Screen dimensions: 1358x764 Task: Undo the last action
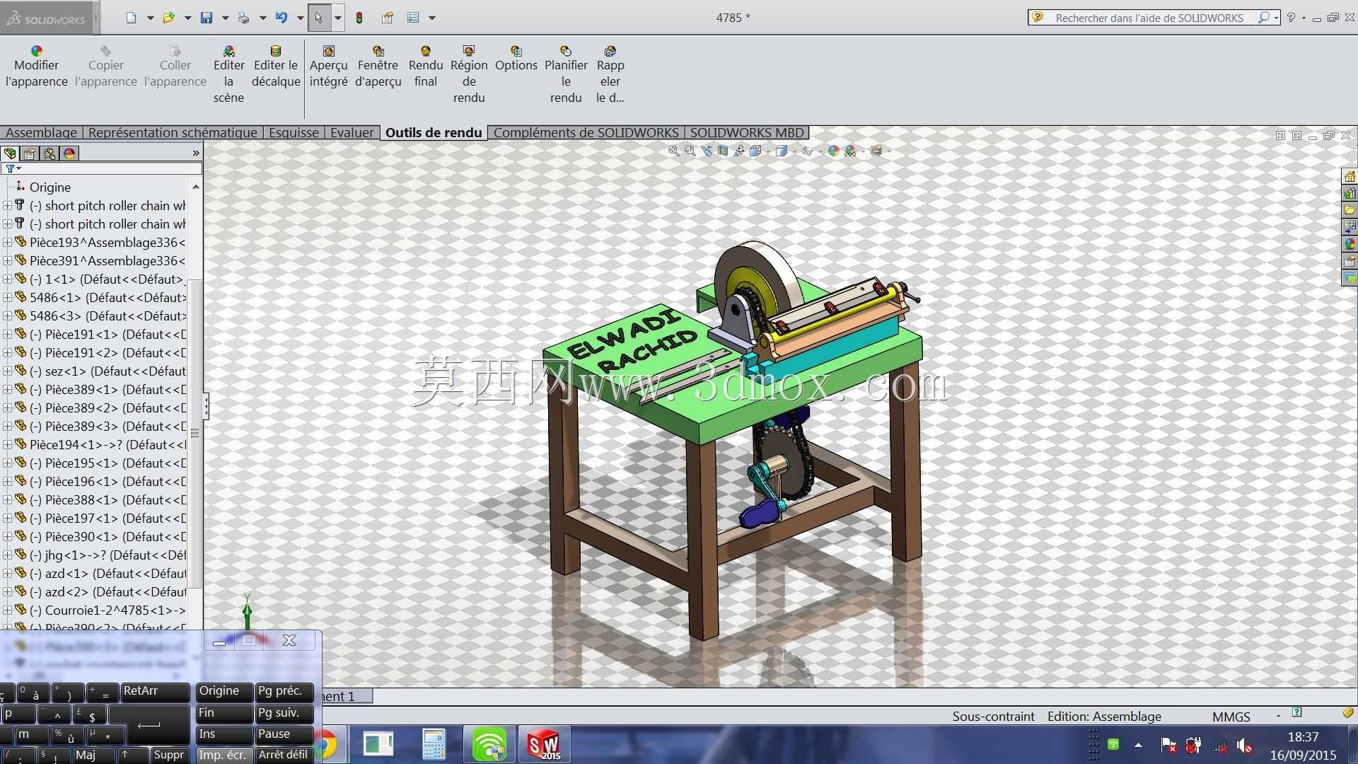click(x=282, y=18)
